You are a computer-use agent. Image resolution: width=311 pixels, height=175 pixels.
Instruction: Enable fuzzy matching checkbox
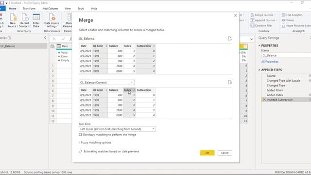80,135
